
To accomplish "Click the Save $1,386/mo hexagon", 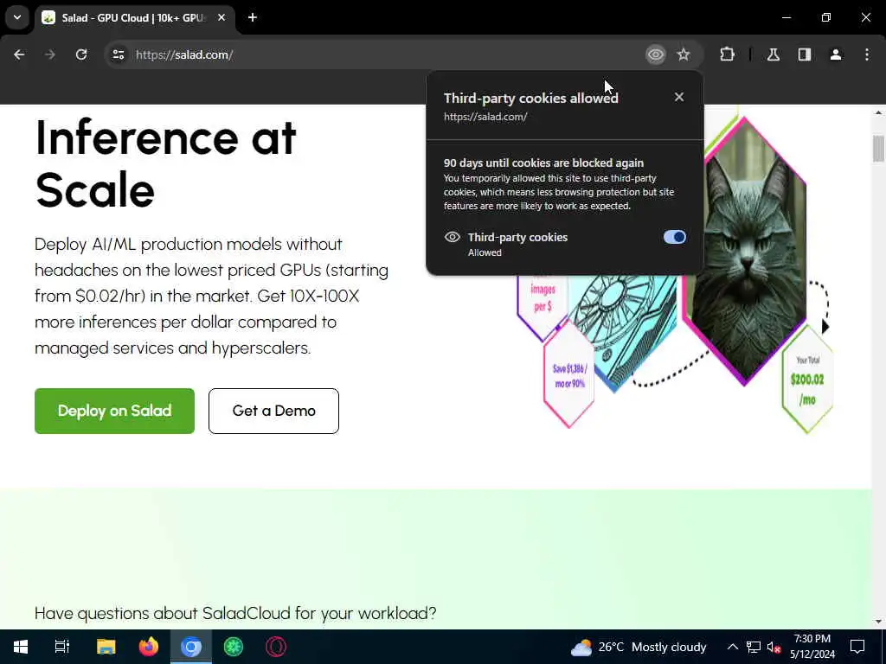I will click(569, 375).
